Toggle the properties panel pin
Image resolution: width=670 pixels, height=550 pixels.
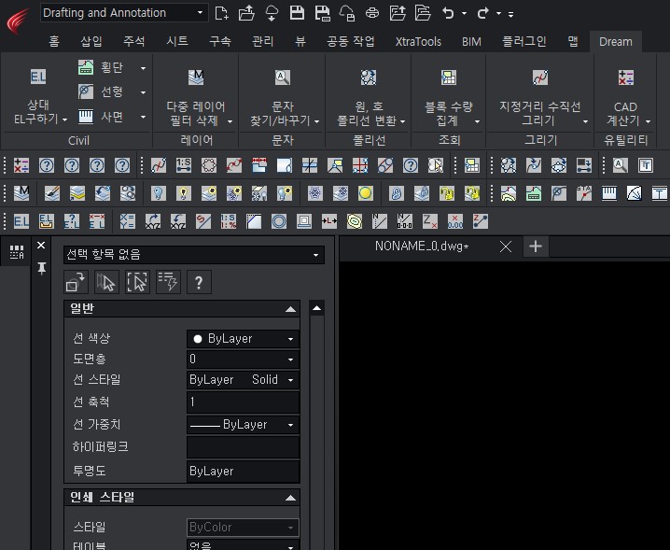(41, 269)
